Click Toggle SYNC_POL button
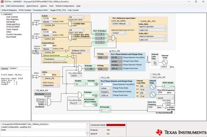 pos(58,10)
